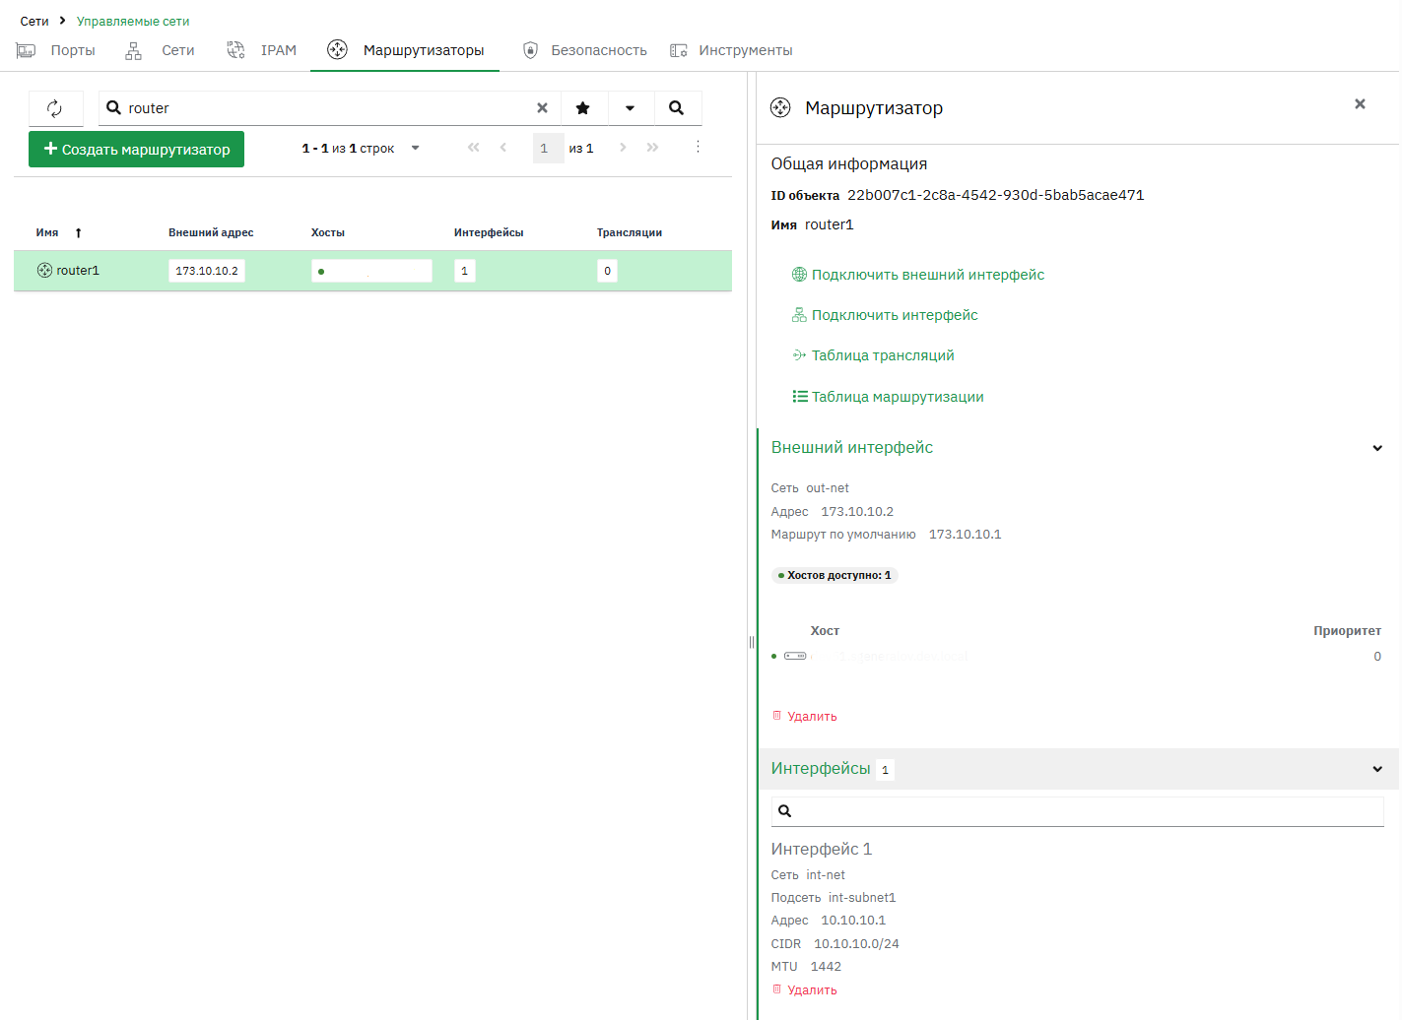
Task: Go to the previous page of results
Action: (x=503, y=148)
